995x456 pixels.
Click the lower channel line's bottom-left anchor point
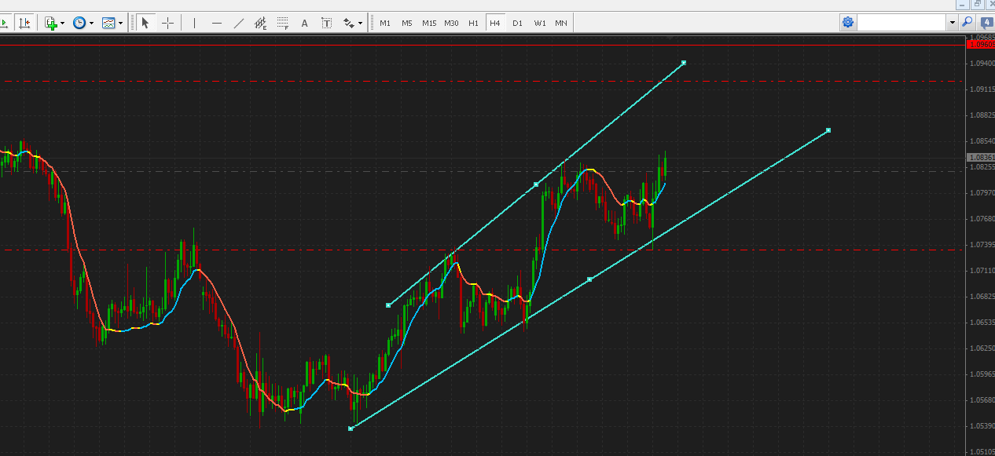[x=351, y=428]
